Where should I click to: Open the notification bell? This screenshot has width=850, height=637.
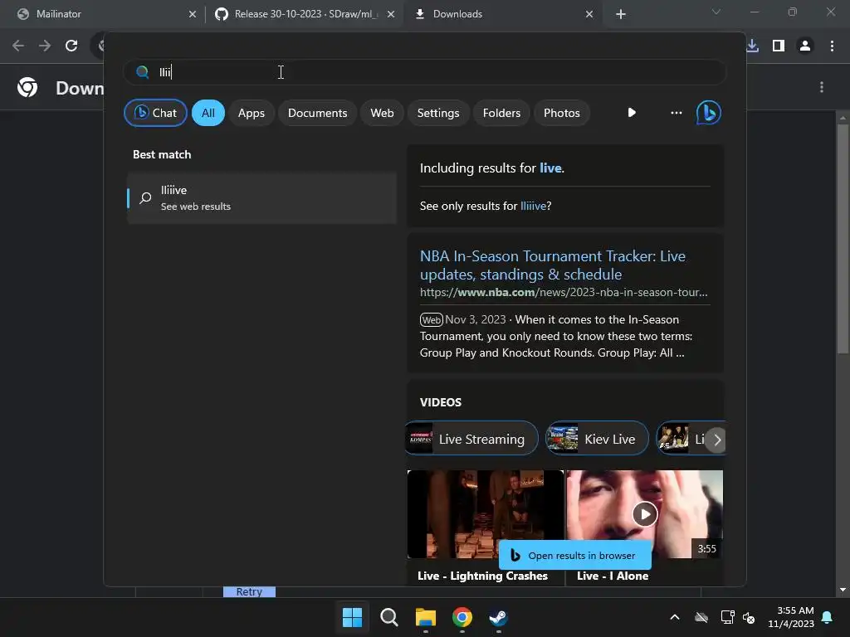tap(828, 617)
